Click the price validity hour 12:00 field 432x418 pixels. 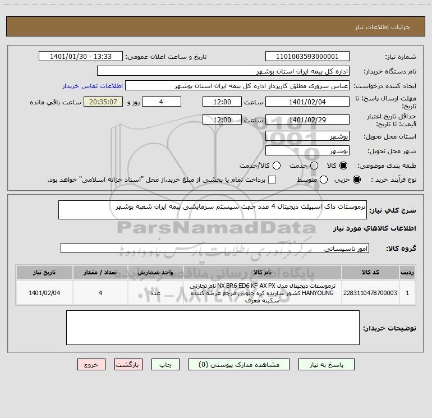pyautogui.click(x=222, y=120)
